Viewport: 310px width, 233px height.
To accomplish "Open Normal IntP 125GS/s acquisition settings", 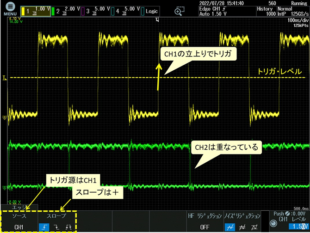I will 293,11.
